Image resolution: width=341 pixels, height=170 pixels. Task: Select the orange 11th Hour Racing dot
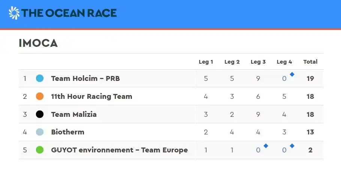(x=40, y=96)
